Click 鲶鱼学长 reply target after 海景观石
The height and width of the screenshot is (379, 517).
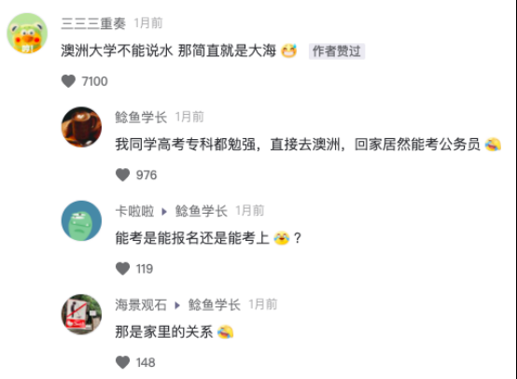click(x=215, y=304)
